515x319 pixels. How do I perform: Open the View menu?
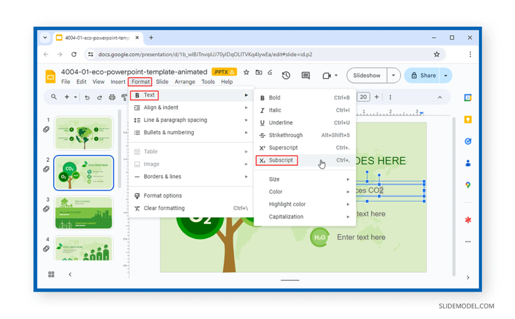[98, 82]
